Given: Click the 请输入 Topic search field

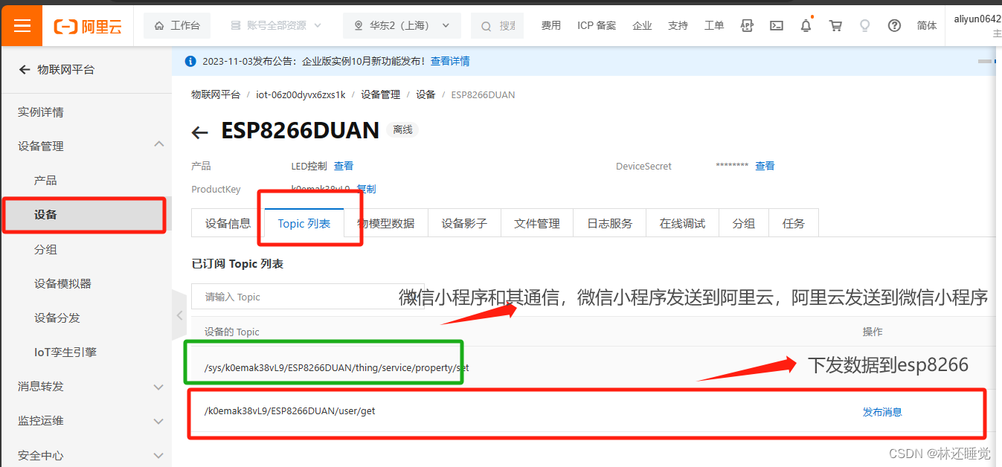Looking at the screenshot, I should click(307, 297).
